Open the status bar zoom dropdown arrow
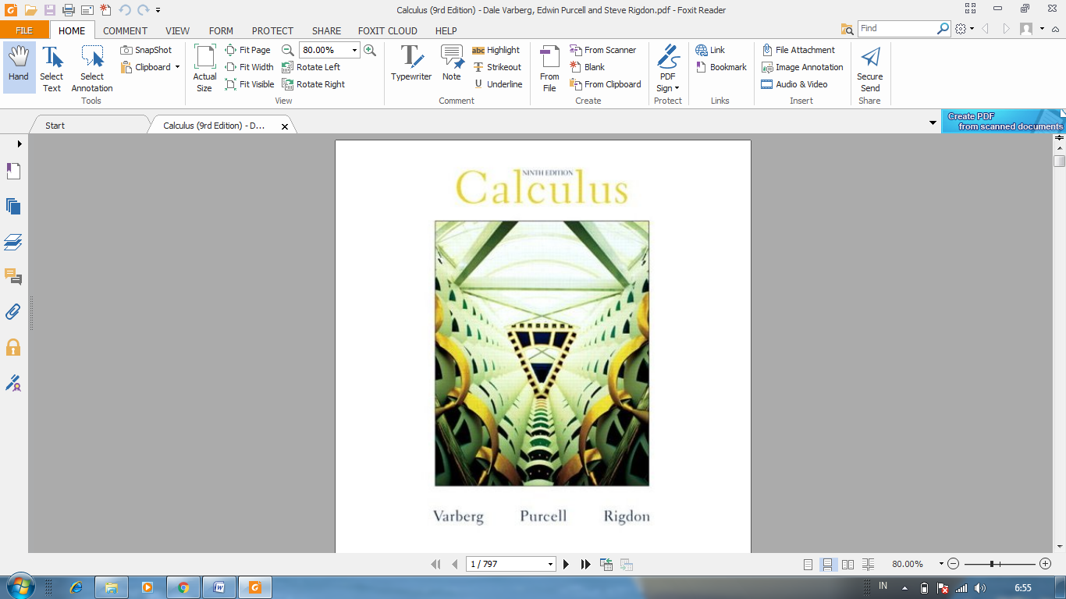 coord(941,564)
